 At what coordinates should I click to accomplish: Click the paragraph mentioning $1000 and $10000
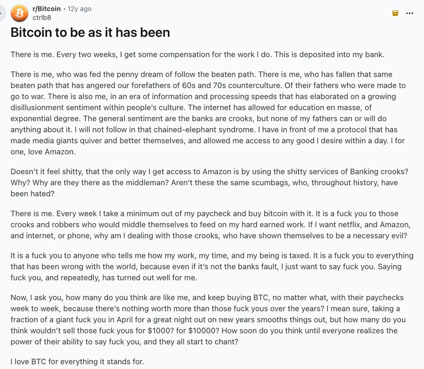pyautogui.click(x=212, y=320)
